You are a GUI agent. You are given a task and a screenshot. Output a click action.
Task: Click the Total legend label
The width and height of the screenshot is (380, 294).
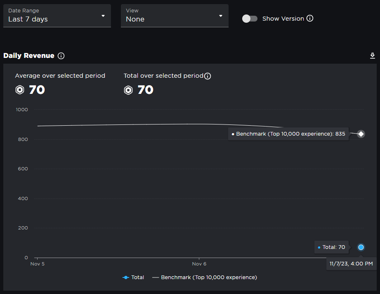pos(137,277)
